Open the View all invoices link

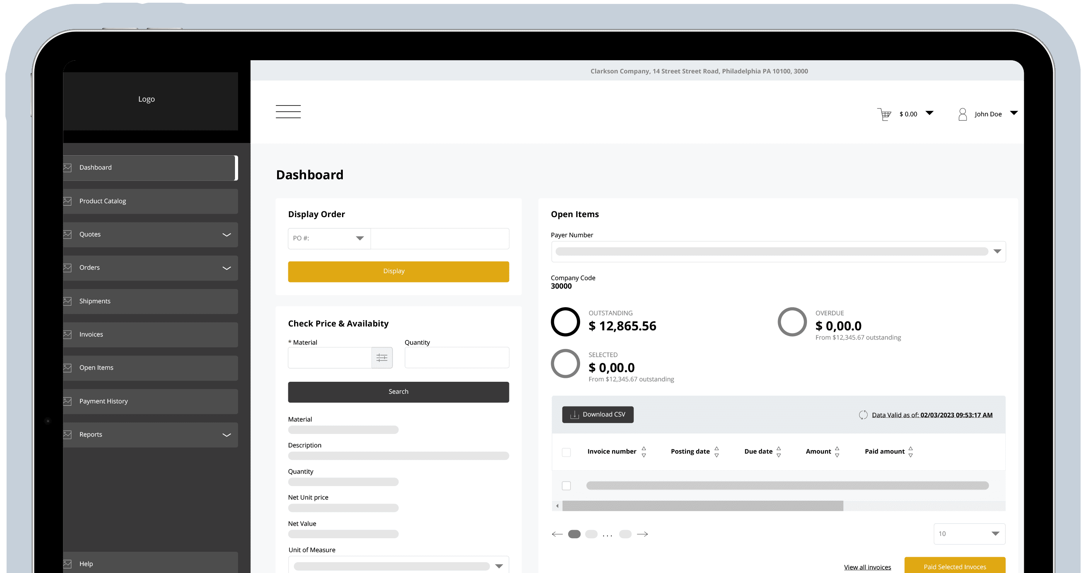point(867,567)
